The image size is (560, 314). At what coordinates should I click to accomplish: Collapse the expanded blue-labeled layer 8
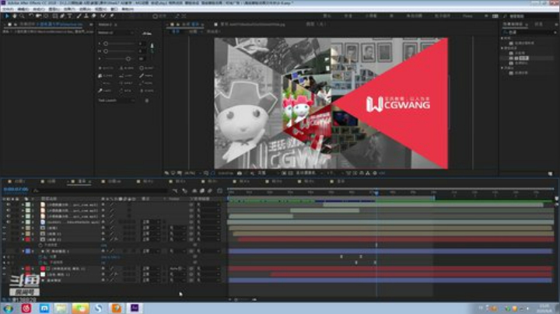[23, 251]
